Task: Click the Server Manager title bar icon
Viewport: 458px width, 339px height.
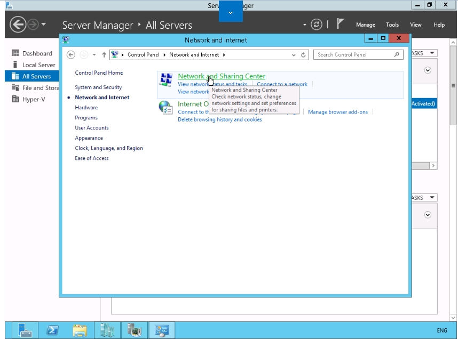Action: click(10, 5)
